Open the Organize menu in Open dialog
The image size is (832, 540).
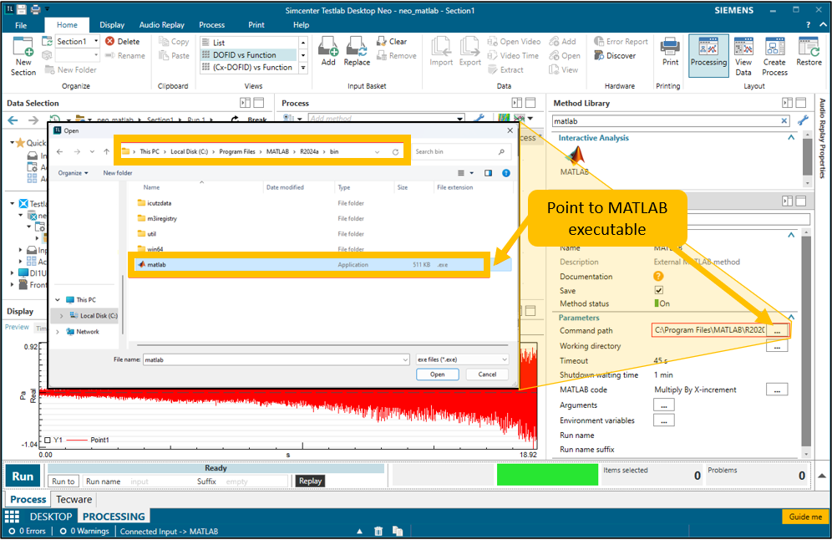point(74,173)
